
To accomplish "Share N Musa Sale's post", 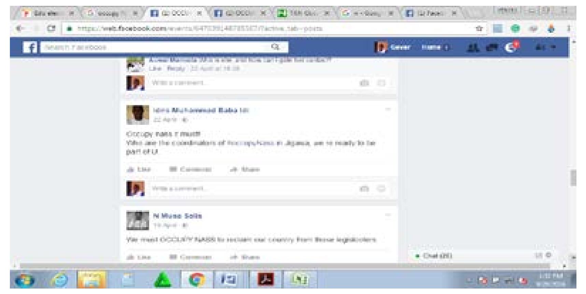I will pyautogui.click(x=245, y=257).
